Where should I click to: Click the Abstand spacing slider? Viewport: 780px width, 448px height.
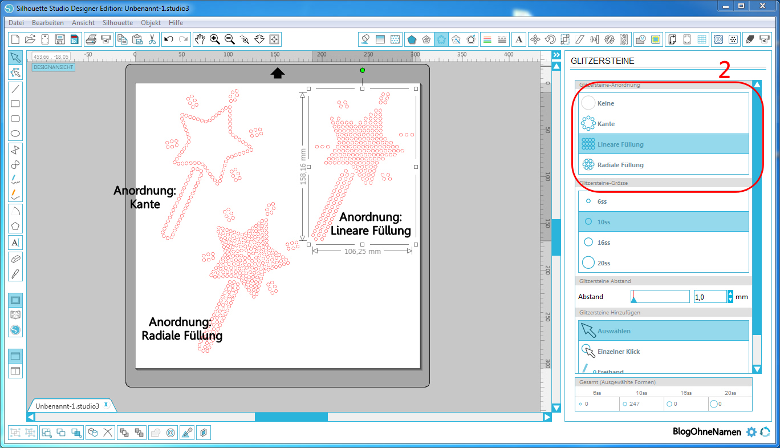coord(660,297)
